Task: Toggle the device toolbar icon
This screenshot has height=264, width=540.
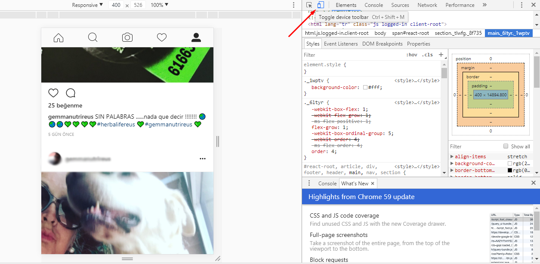Action: (x=320, y=5)
